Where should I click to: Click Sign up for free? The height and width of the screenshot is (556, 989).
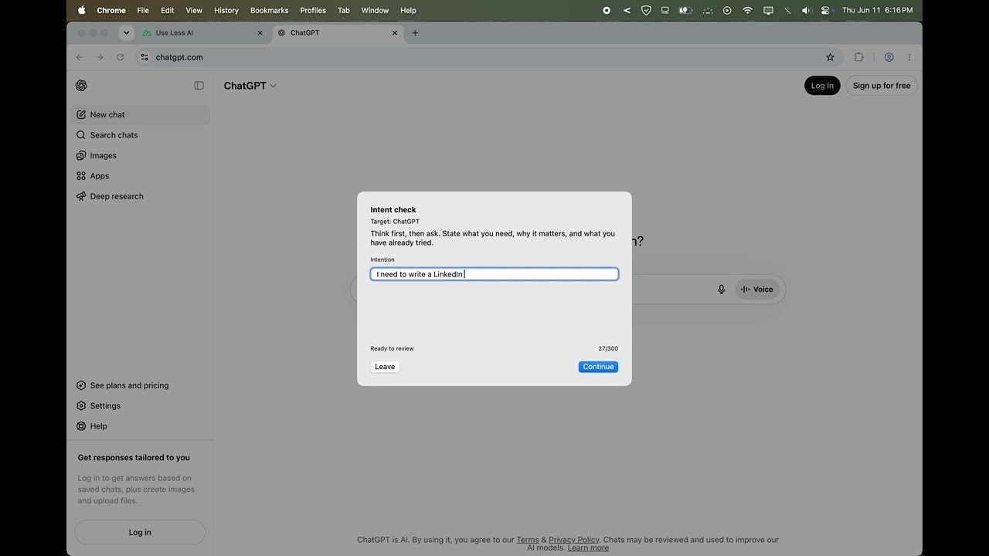click(882, 86)
